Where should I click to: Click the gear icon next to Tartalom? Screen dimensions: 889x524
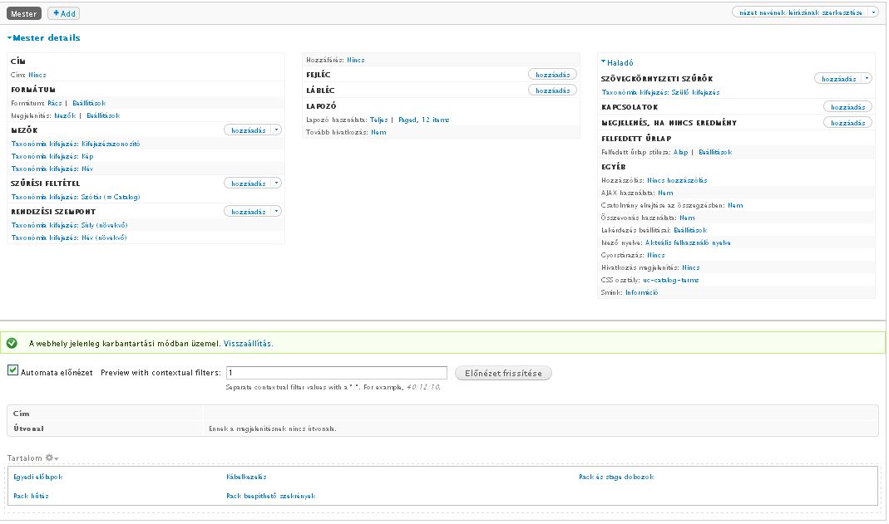51,458
